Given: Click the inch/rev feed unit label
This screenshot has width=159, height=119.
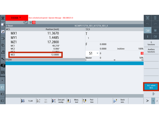Looking at the screenshot, I should point(121,49).
